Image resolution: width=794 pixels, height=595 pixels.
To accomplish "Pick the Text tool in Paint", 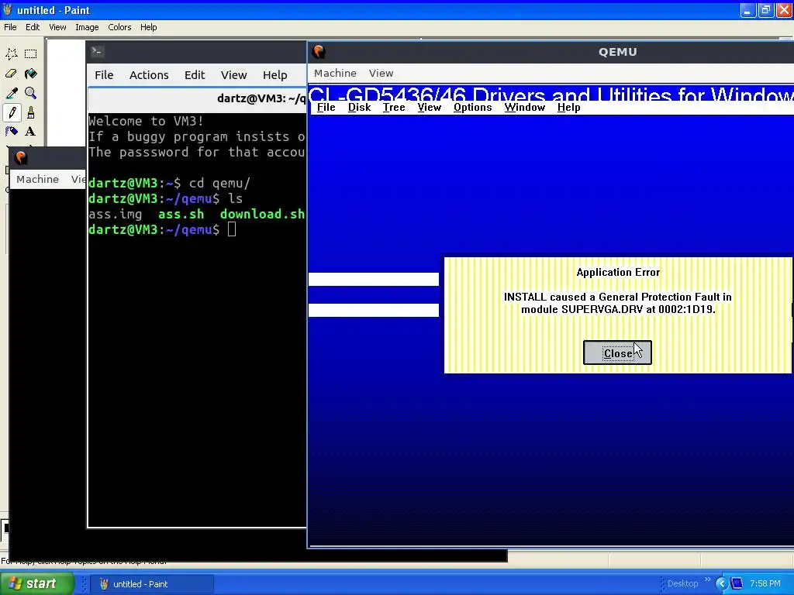I will (31, 132).
